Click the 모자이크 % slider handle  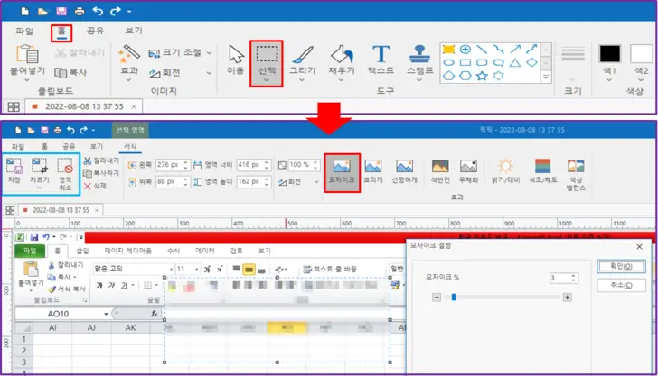coord(454,298)
